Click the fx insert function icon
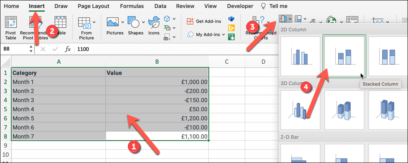Image resolution: width=408 pixels, height=163 pixels. [x=68, y=49]
